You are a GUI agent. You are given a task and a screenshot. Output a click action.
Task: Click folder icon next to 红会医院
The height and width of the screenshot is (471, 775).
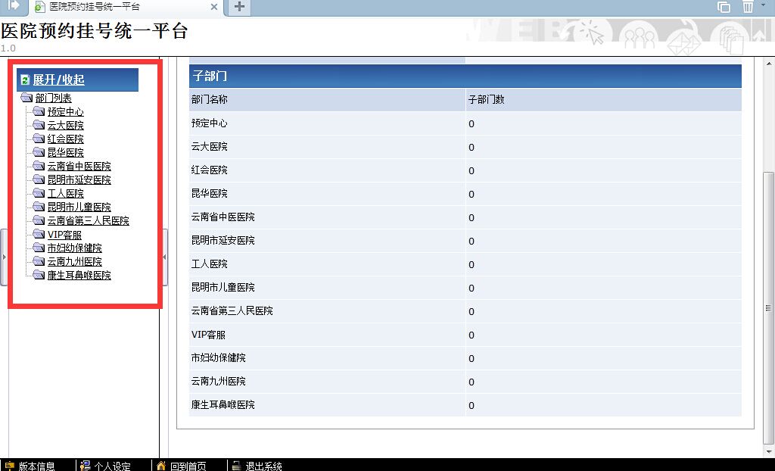point(39,139)
